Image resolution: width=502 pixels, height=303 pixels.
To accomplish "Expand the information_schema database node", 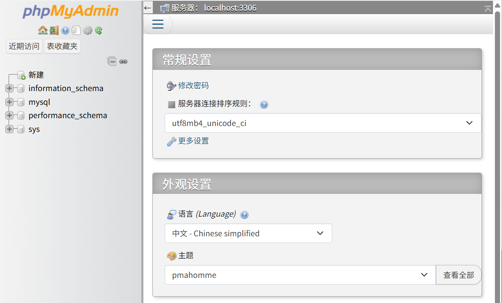I will point(9,89).
